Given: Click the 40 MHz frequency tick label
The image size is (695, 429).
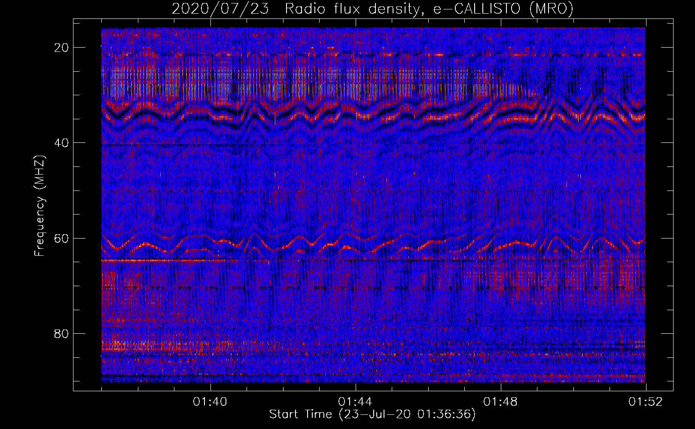Looking at the screenshot, I should coord(61,143).
